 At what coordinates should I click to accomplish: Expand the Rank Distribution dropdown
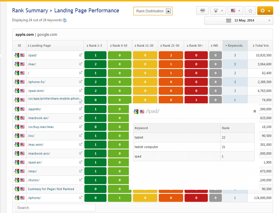[x=168, y=11]
